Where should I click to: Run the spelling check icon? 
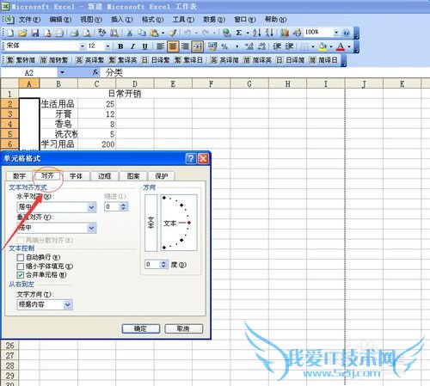pos(102,33)
